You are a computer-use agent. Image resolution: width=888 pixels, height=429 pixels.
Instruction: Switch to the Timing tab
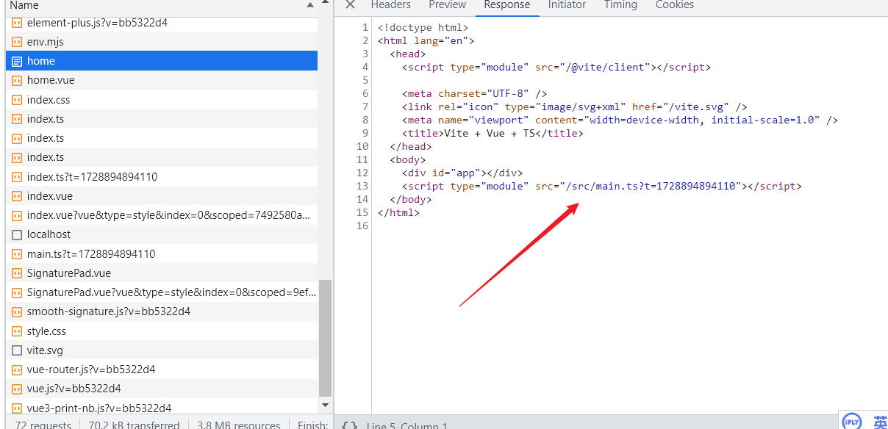[620, 5]
